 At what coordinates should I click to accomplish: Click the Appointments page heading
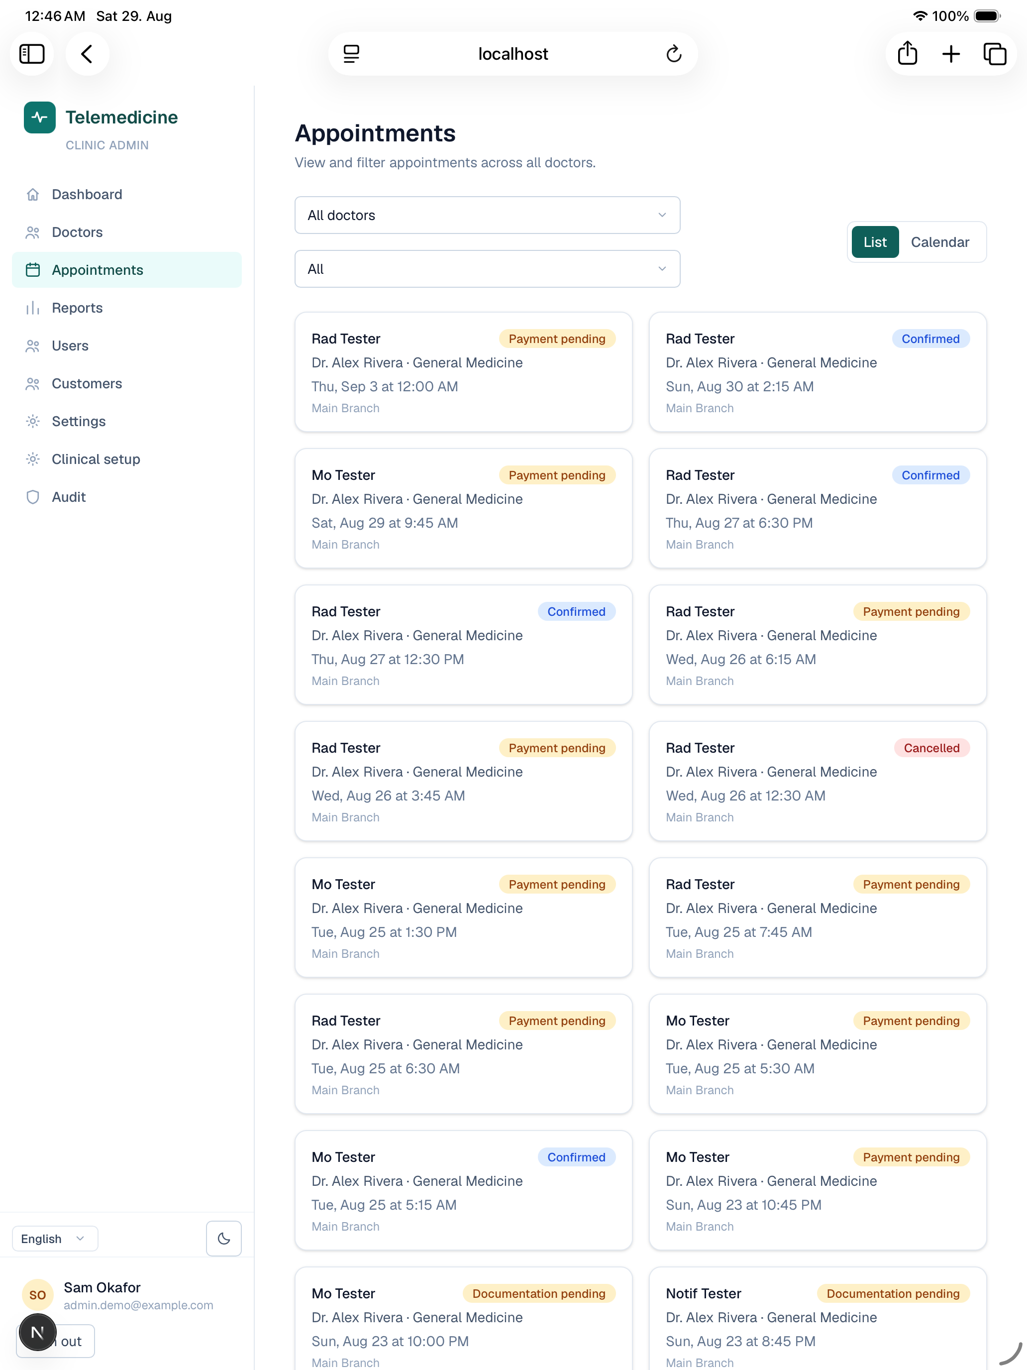375,133
